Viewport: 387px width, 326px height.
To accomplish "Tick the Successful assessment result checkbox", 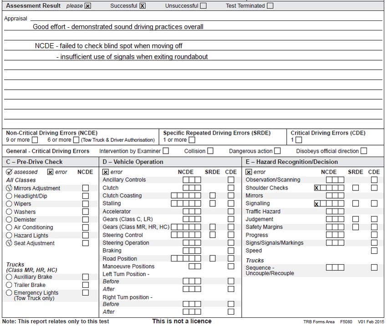I will (143, 5).
